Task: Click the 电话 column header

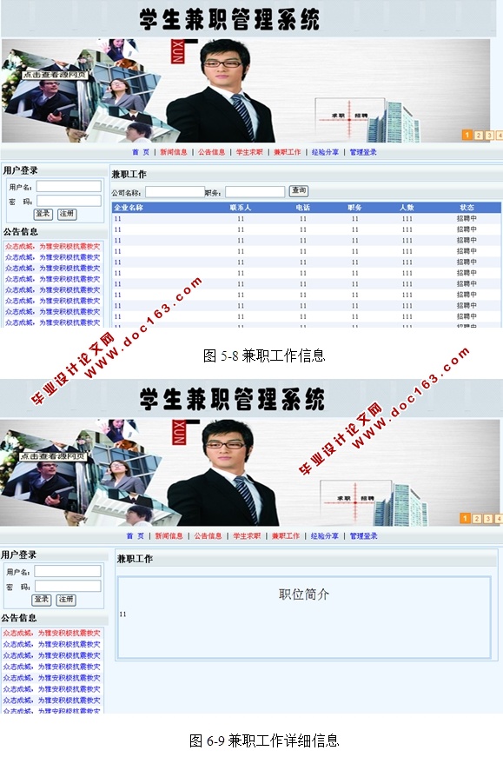Action: 302,208
